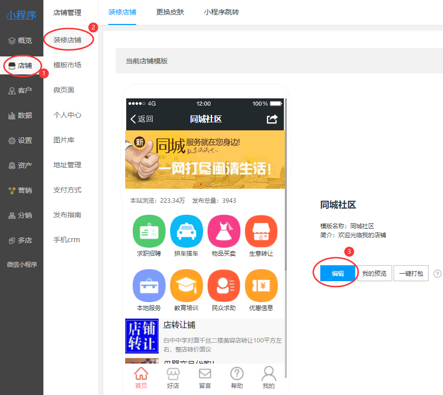Image resolution: width=443 pixels, height=395 pixels.
Task: Click the help question mark beside 一键打包
Action: click(438, 274)
